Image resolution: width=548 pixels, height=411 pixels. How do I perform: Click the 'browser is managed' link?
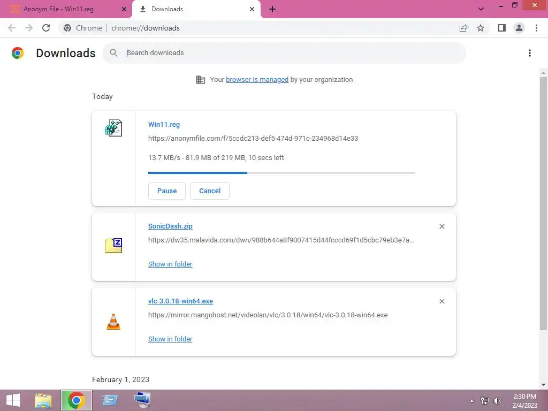257,80
